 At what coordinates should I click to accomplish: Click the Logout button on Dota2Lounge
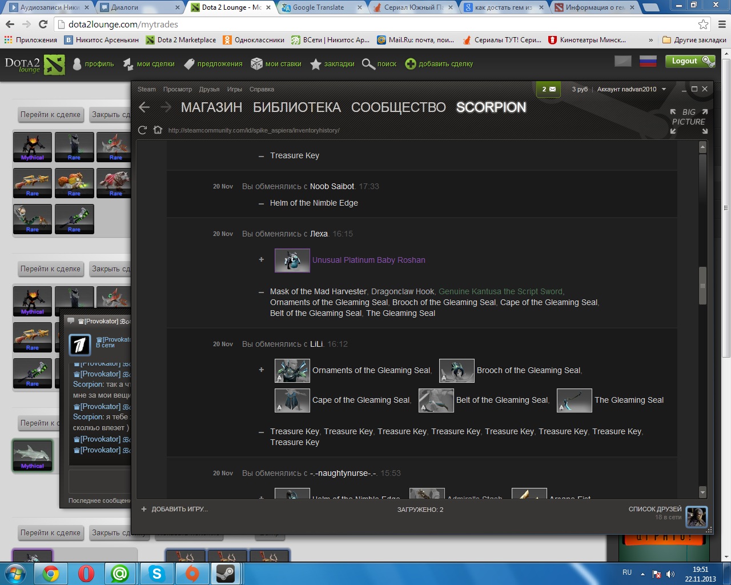tap(690, 61)
